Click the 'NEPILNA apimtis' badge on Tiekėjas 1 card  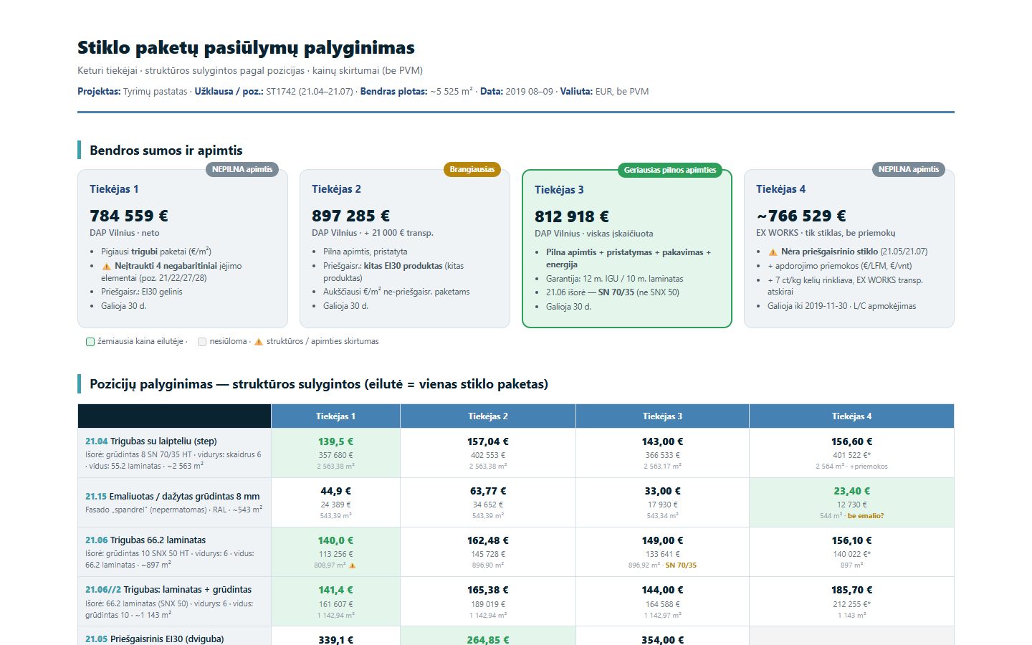coord(242,170)
